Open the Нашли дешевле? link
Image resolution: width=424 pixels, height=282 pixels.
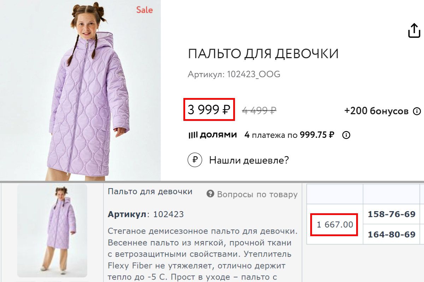[249, 160]
